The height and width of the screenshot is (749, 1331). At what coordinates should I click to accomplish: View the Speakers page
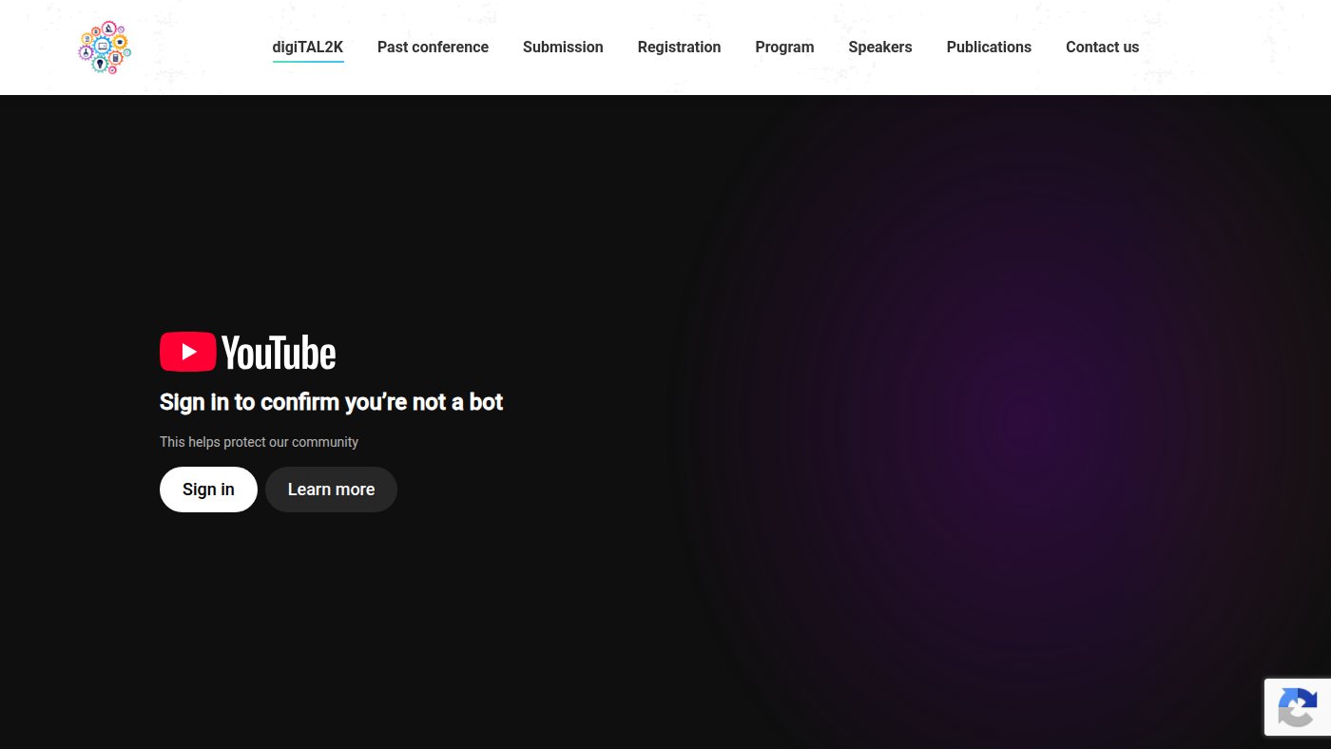tap(880, 48)
